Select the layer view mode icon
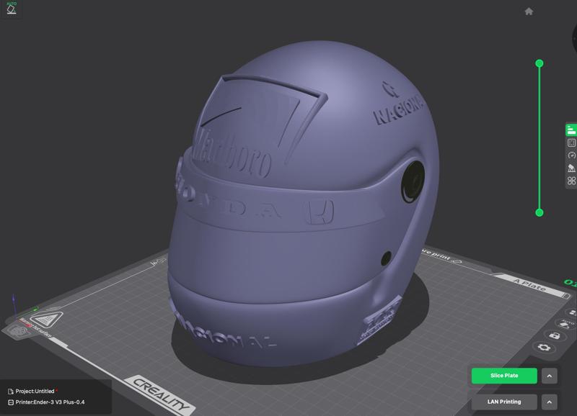 click(571, 130)
